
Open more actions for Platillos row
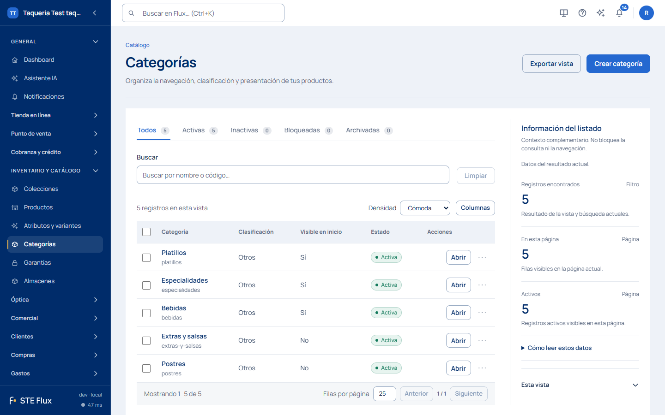point(482,257)
